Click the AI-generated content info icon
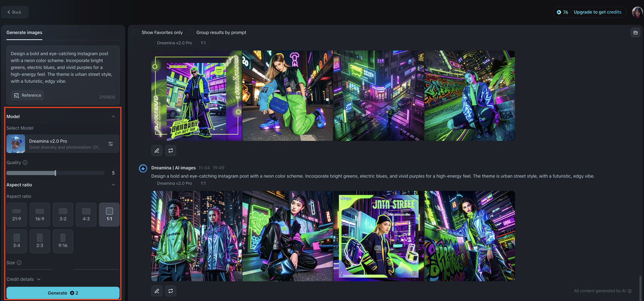This screenshot has width=644, height=301. (629, 291)
